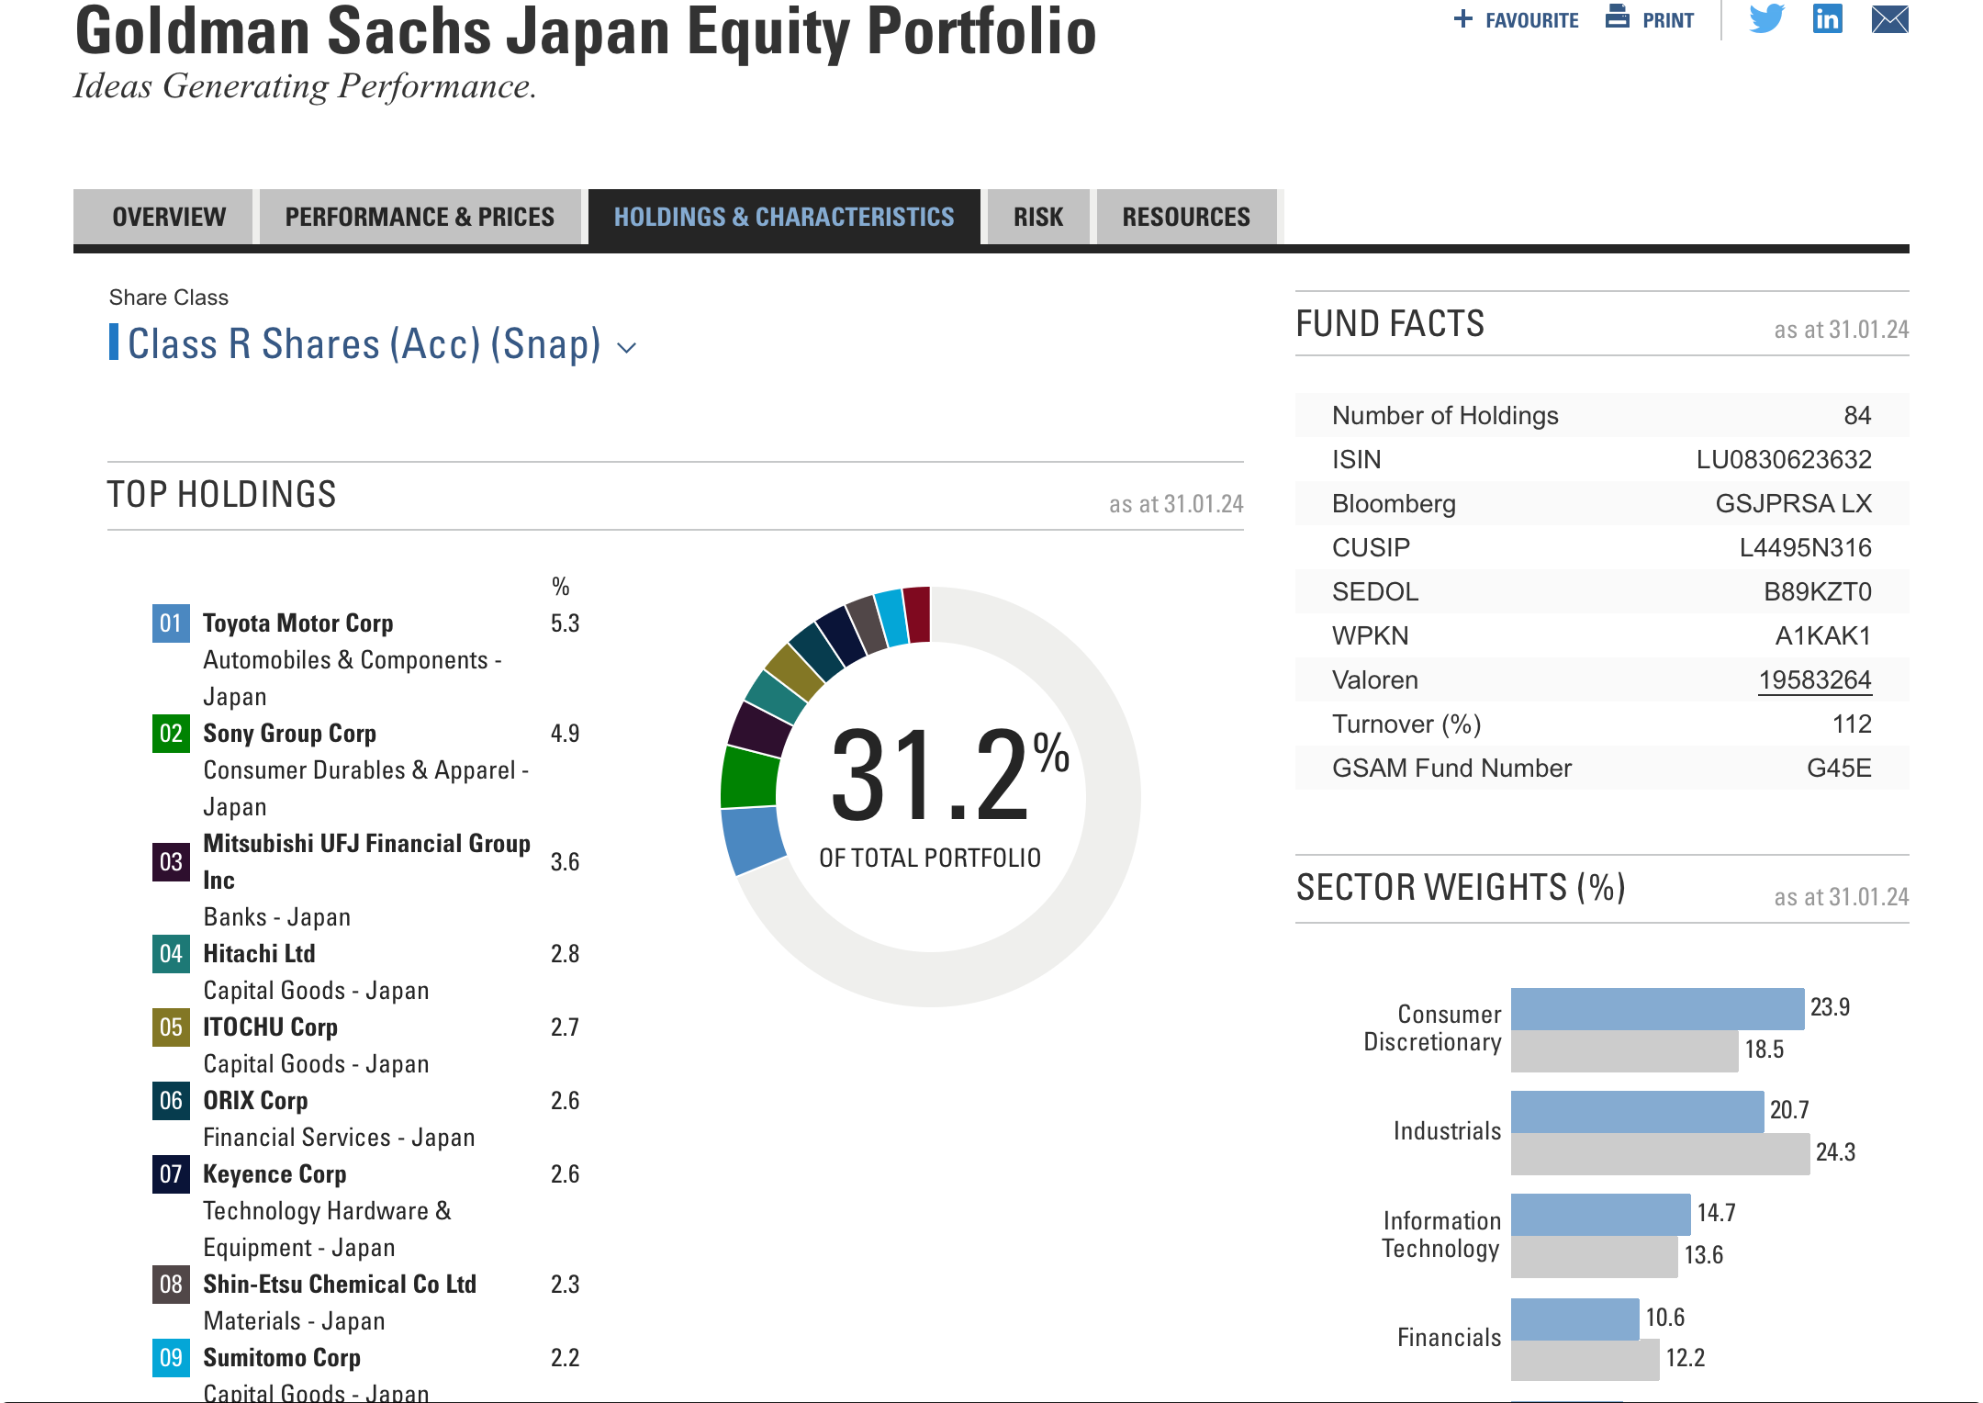Click the WPKN value A1KAK1
This screenshot has width=1983, height=1403.
point(1823,636)
